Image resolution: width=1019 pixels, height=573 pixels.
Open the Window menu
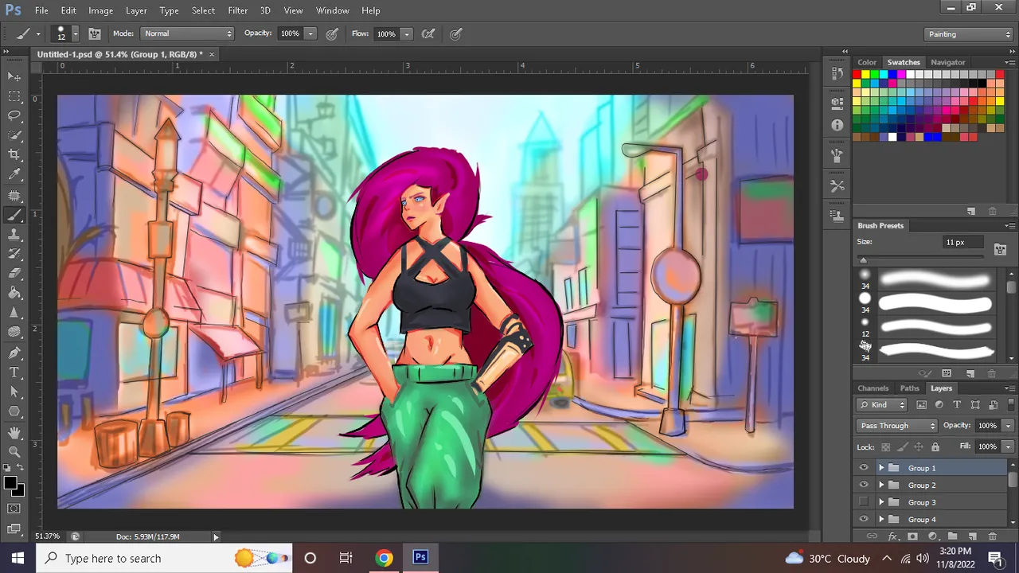332,10
